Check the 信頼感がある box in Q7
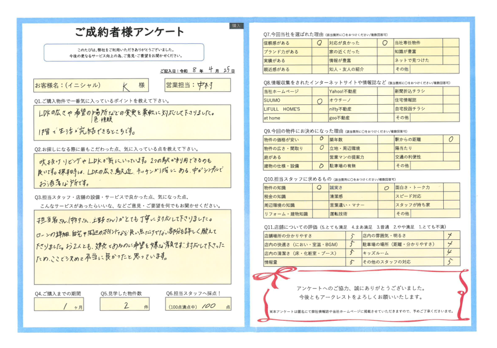This screenshot has width=497, height=348. click(x=319, y=43)
